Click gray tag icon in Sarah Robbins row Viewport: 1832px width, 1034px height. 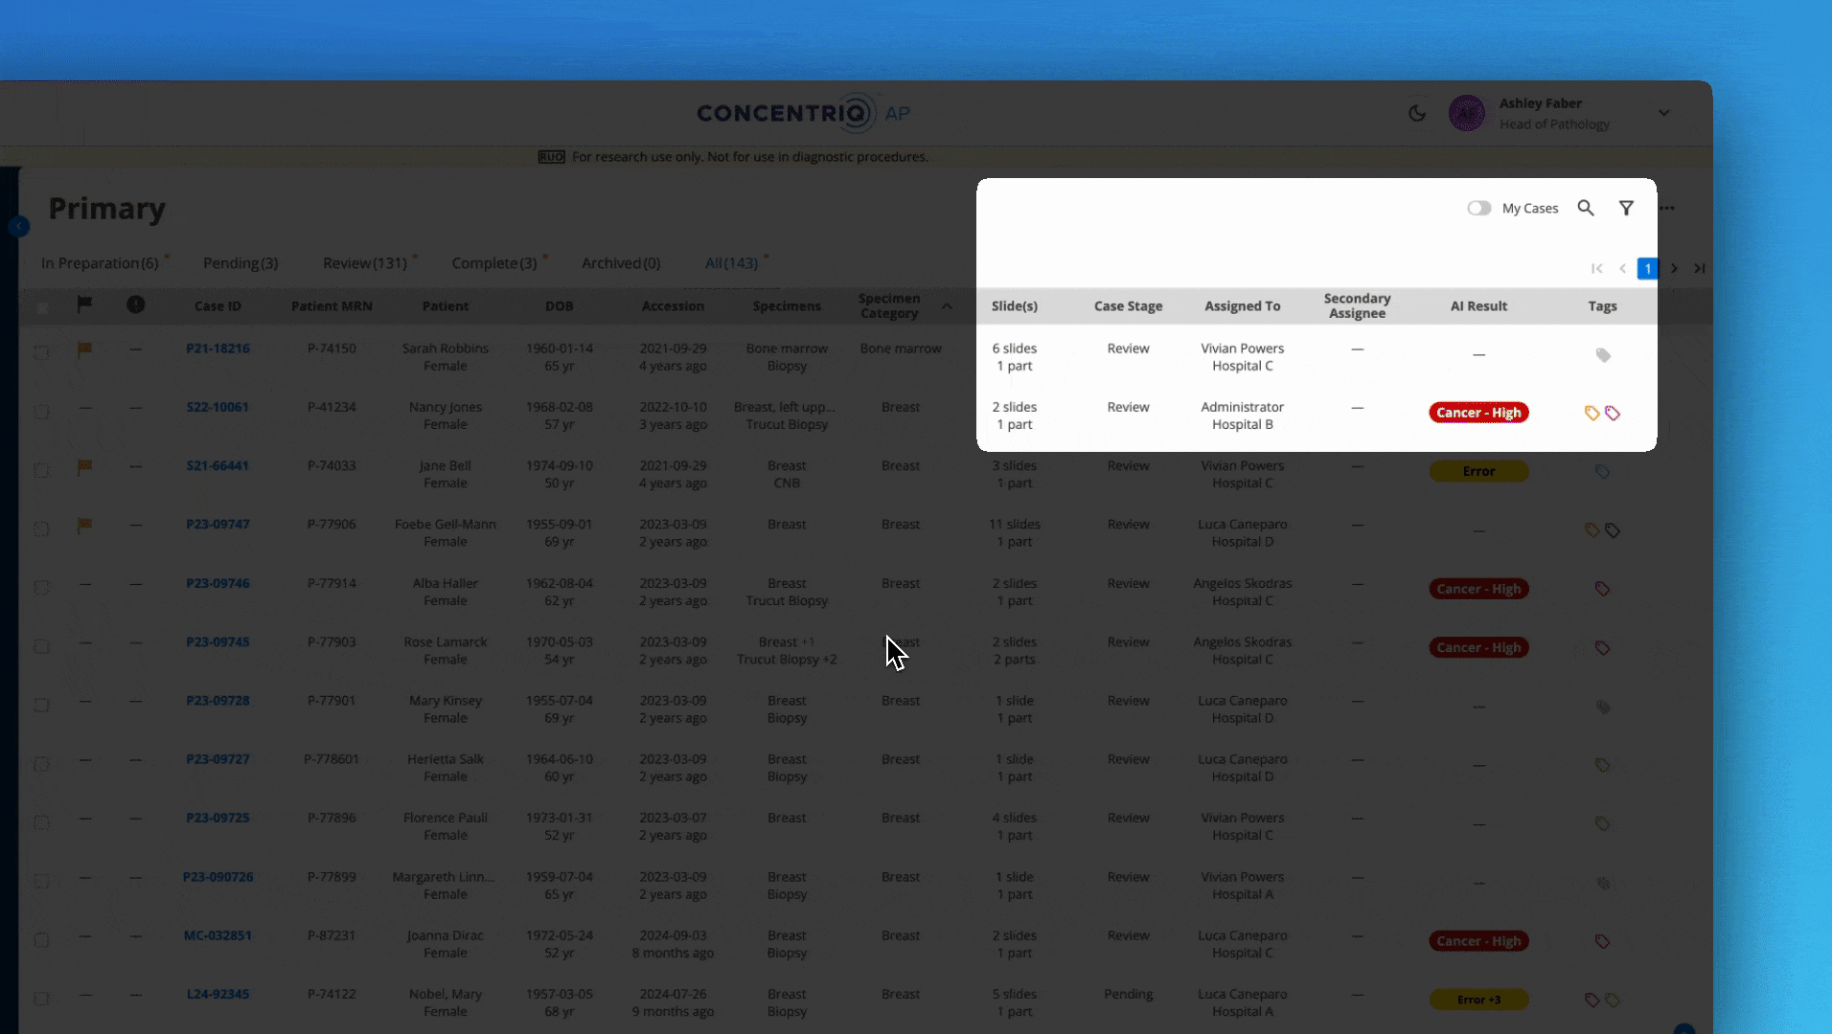tap(1603, 355)
